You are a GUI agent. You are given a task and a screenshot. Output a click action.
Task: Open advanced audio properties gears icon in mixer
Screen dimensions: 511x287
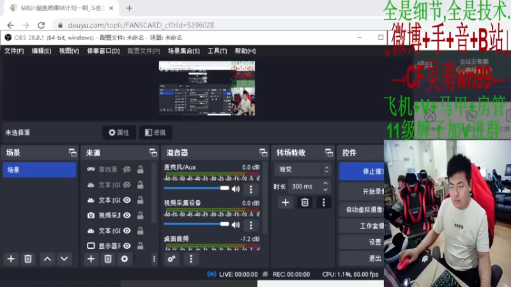tap(172, 259)
